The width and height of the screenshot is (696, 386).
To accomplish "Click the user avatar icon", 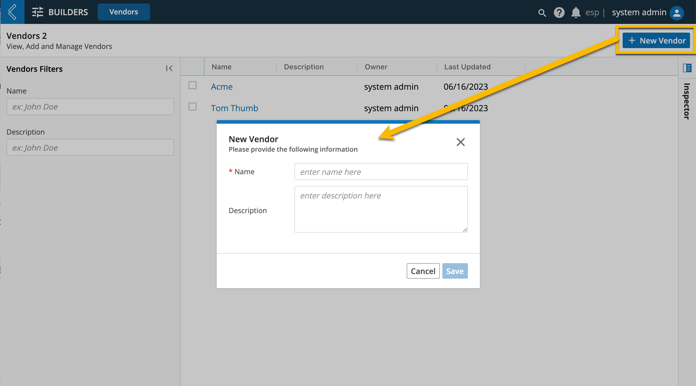I will click(677, 13).
